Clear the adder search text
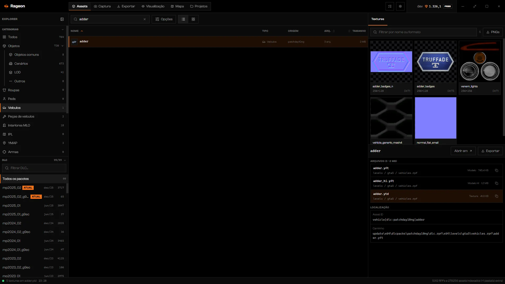This screenshot has width=505, height=284. coord(145,19)
